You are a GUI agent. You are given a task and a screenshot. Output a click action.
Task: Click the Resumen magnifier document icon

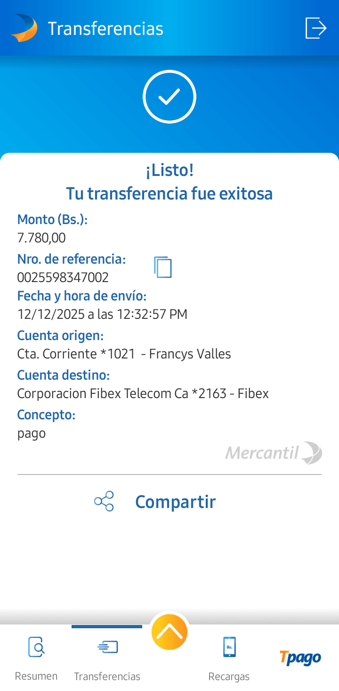coord(36,647)
